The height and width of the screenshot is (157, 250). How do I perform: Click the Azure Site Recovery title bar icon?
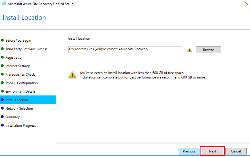(x=4, y=4)
